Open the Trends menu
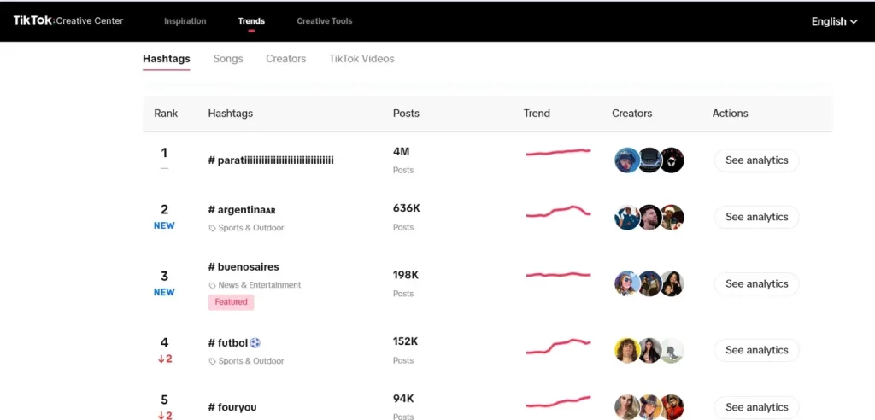The height and width of the screenshot is (420, 875). pyautogui.click(x=251, y=21)
